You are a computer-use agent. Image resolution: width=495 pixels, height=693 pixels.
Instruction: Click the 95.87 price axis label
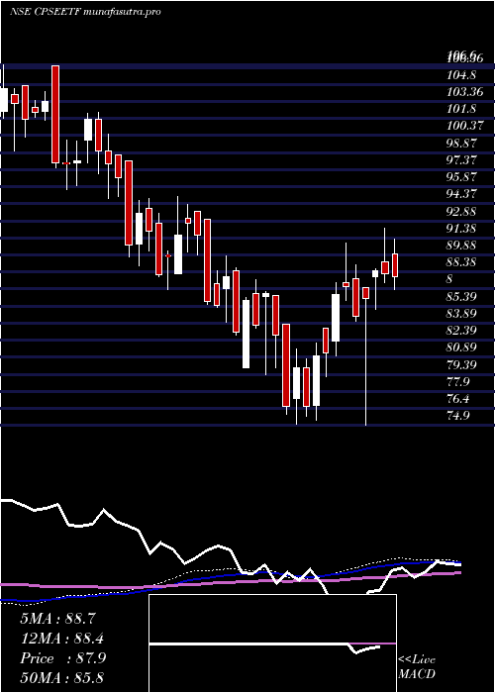click(x=461, y=177)
